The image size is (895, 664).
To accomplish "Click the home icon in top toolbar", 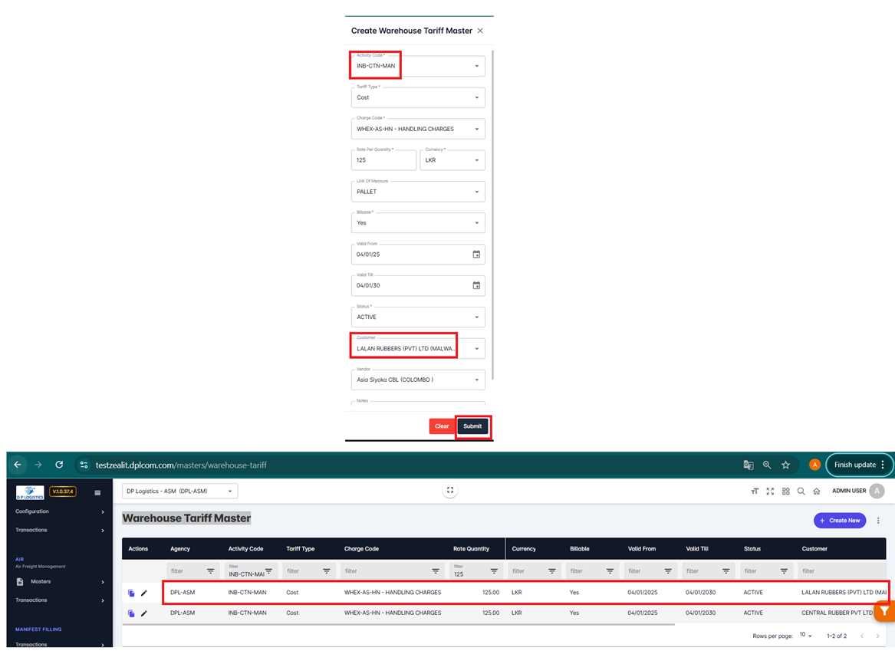I will tap(817, 491).
